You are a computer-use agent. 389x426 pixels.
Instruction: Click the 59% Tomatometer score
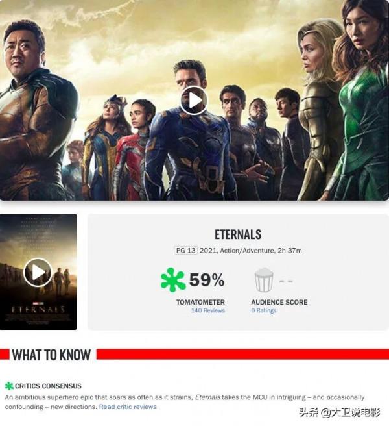point(207,280)
